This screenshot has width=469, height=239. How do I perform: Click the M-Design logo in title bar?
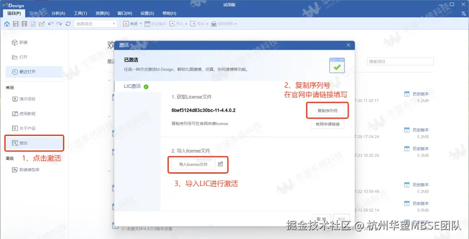(x=14, y=5)
